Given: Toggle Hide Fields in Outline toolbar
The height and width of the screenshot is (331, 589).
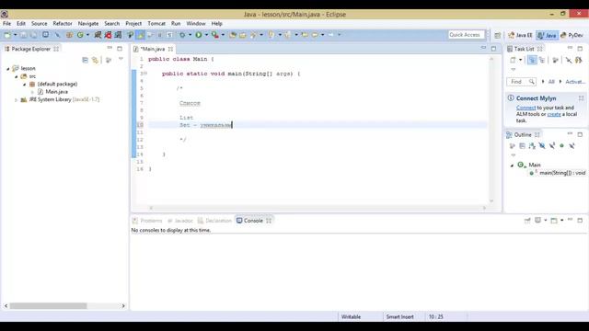Looking at the screenshot, I should pos(542,145).
